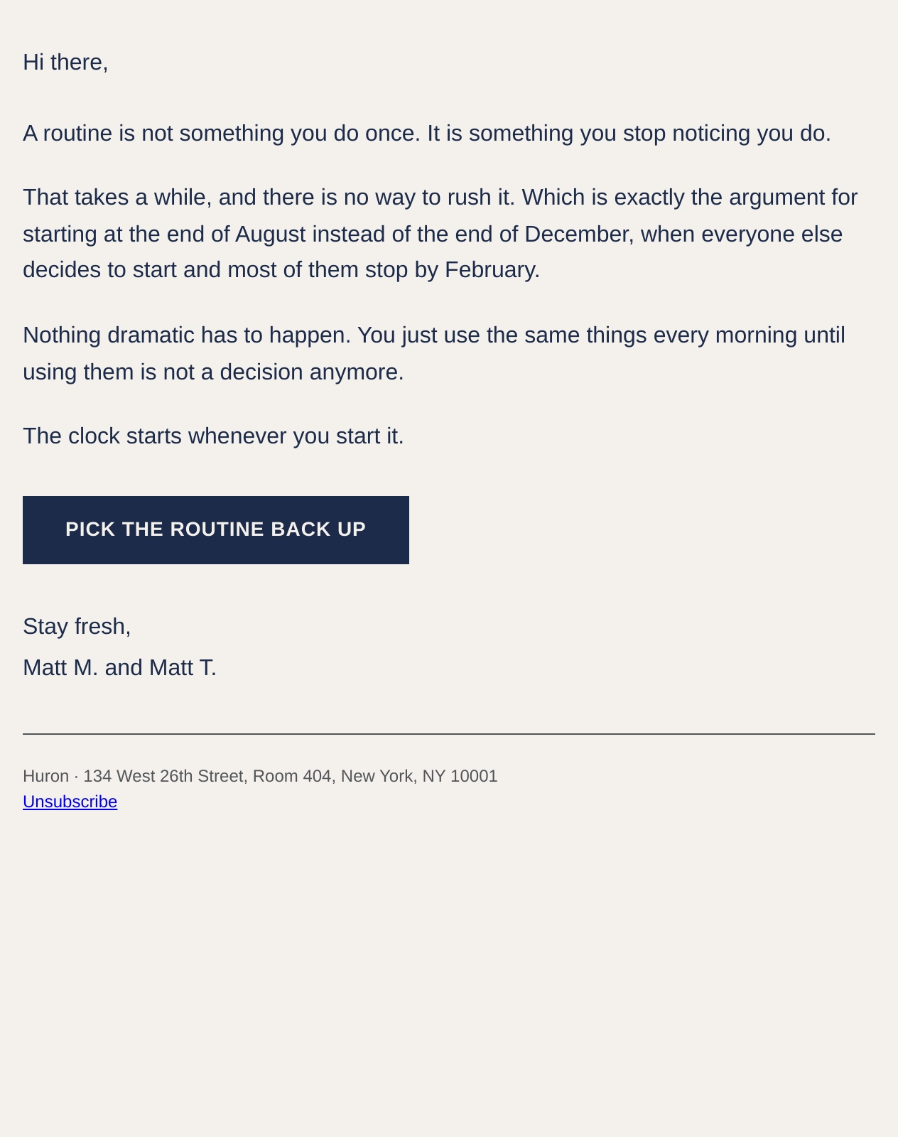Viewport: 898px width, 1137px height.
Task: Select the sentence starting 'A routine is not'
Action: (222, 134)
